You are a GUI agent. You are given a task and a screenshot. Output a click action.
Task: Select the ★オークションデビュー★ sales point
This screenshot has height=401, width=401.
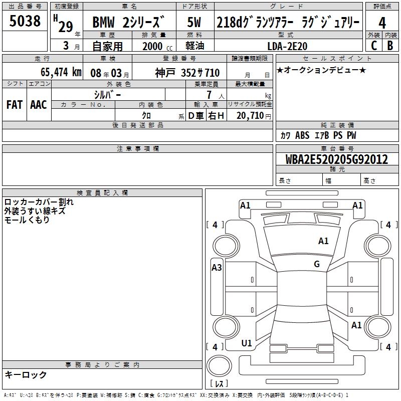tap(321, 70)
